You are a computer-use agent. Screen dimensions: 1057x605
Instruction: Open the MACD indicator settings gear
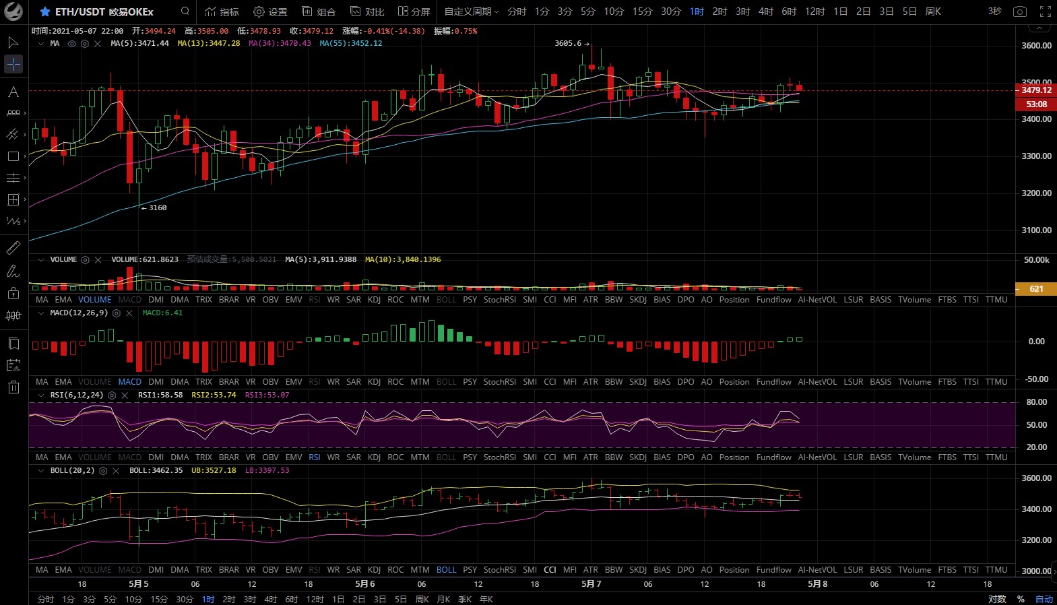[117, 313]
